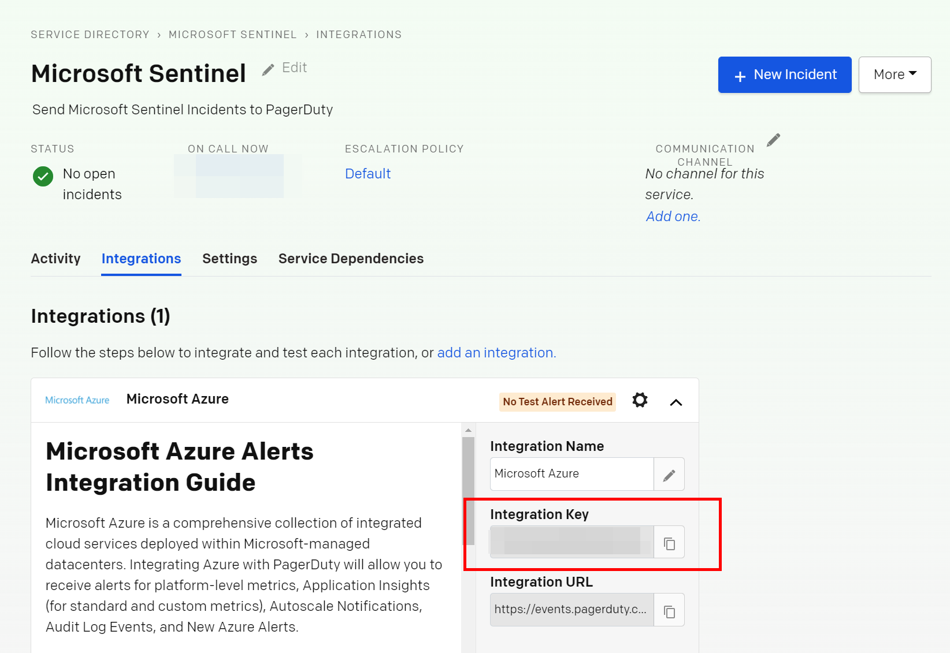
Task: Click the Add one channel link
Action: pos(673,217)
